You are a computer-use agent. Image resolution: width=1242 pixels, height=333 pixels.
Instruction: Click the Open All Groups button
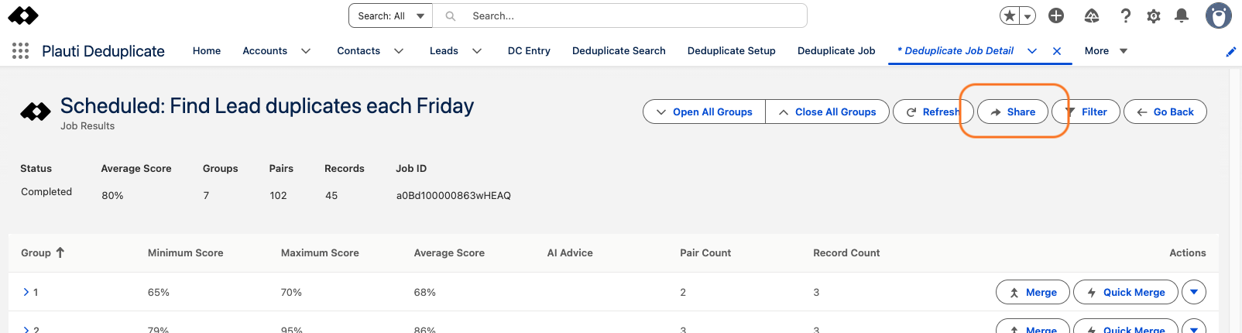point(704,112)
